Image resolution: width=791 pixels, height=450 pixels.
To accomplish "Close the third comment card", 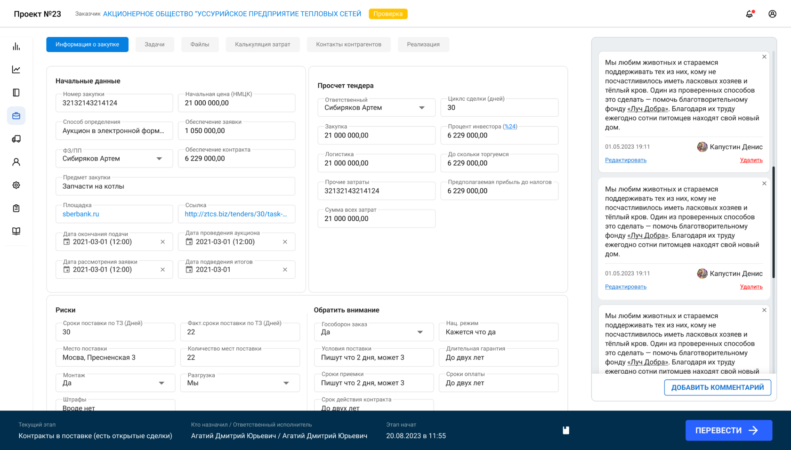I will [x=764, y=310].
